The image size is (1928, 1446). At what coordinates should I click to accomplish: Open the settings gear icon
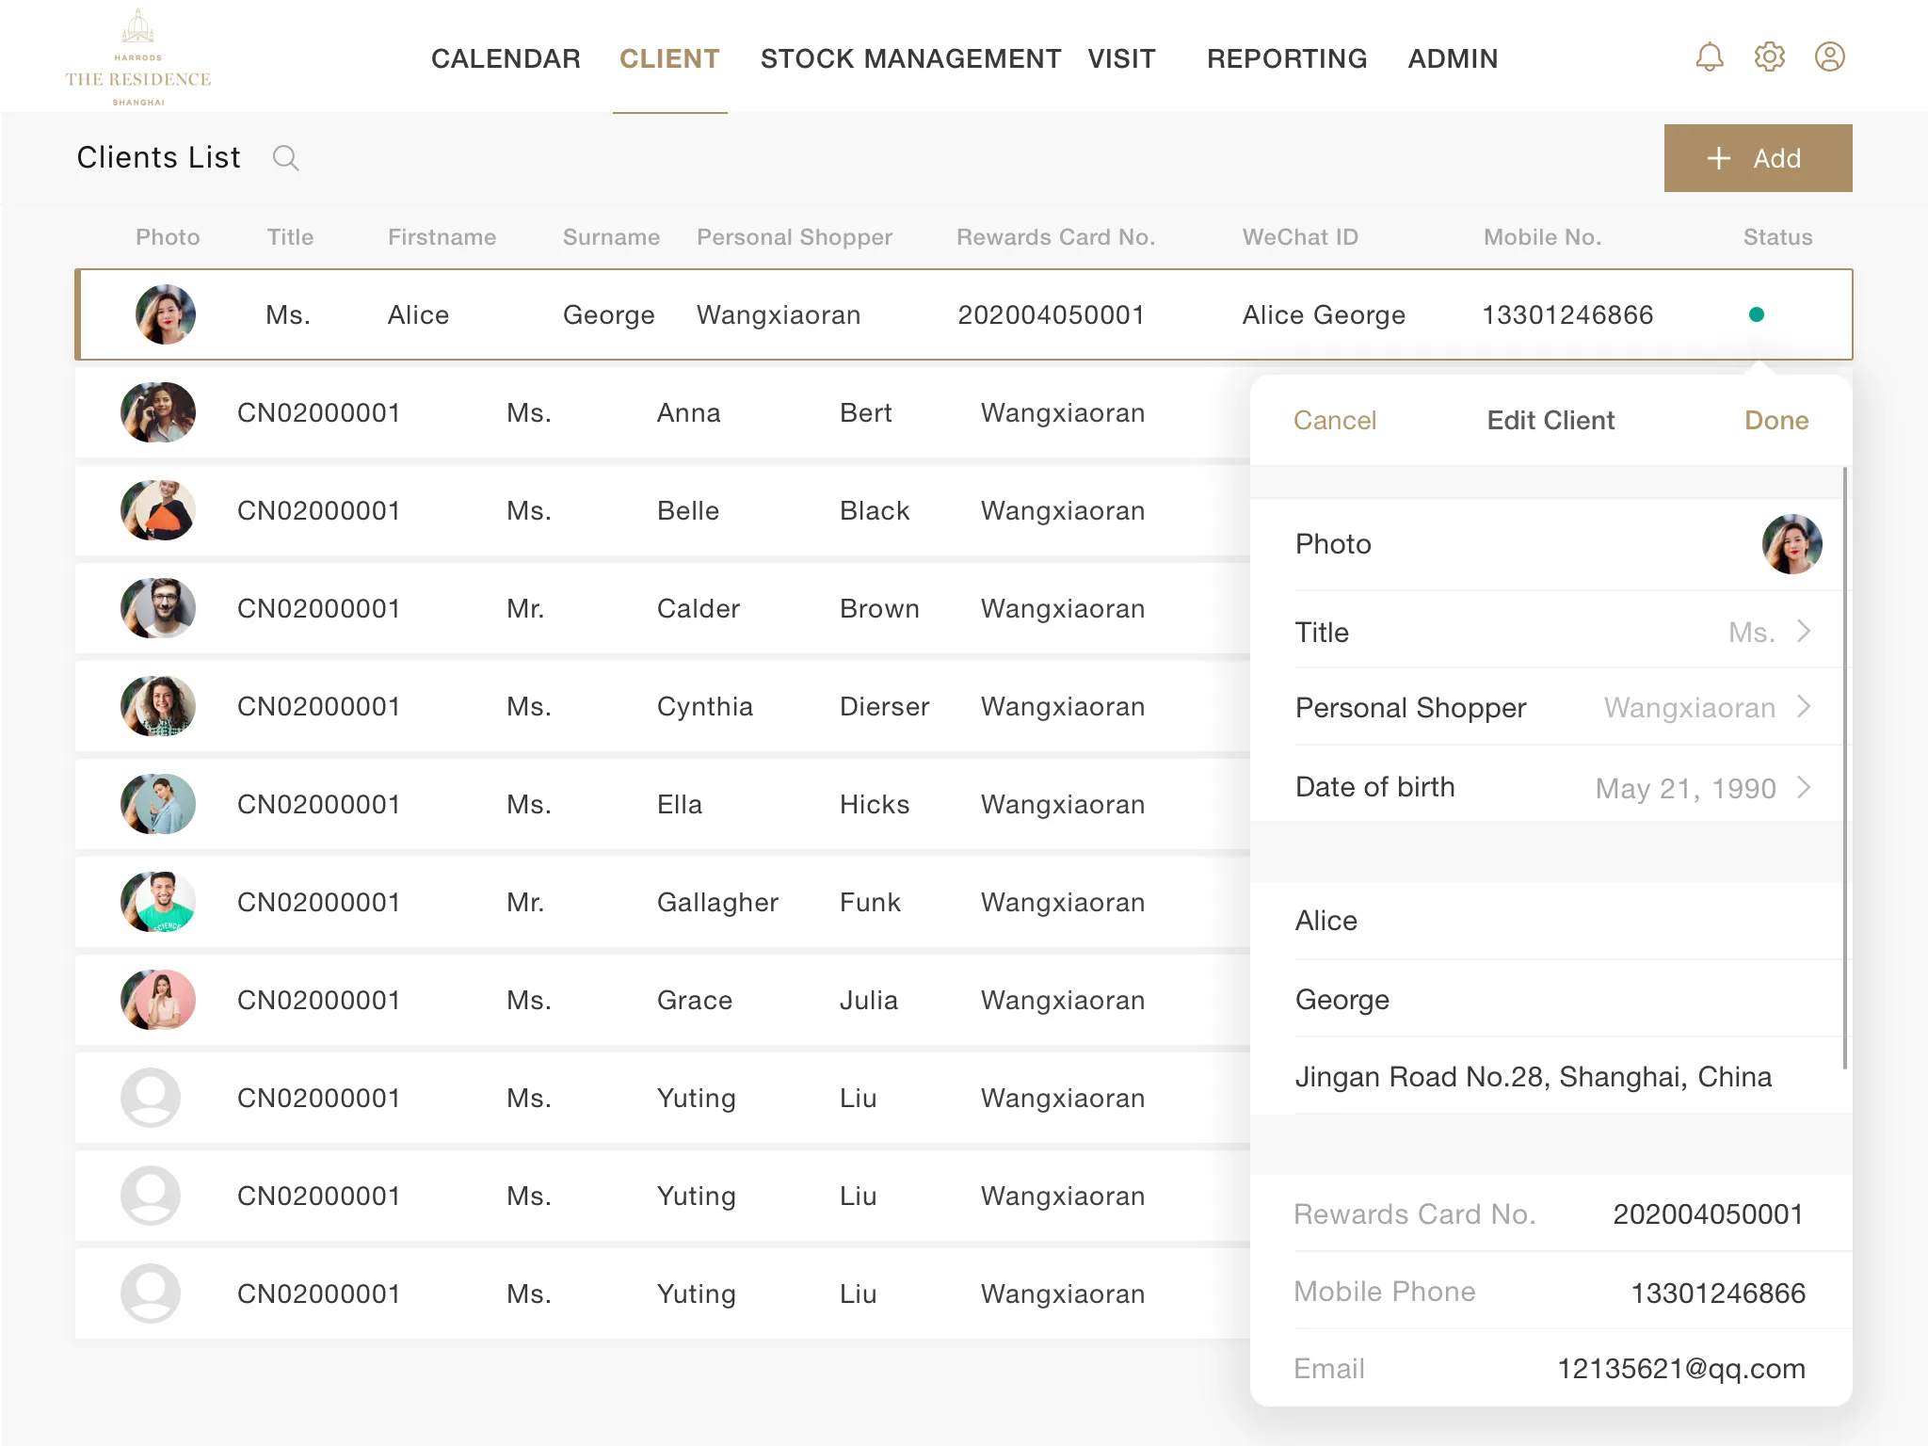[x=1770, y=57]
